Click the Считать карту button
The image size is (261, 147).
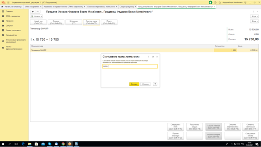tap(91, 22)
